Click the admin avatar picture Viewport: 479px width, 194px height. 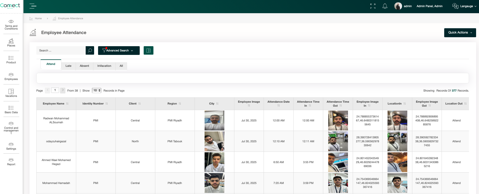coord(398,6)
